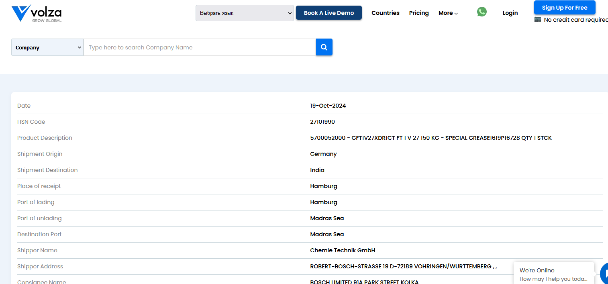Click the Shipper Address label
The image size is (608, 284).
point(40,266)
